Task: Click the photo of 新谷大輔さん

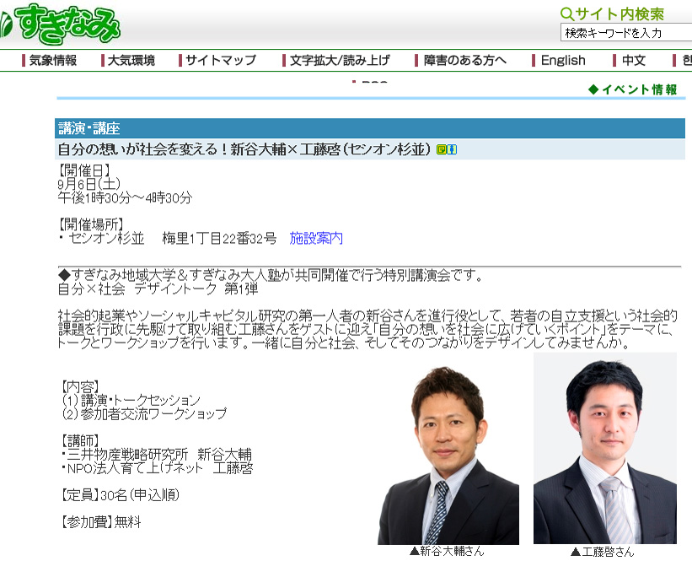Action: click(448, 456)
